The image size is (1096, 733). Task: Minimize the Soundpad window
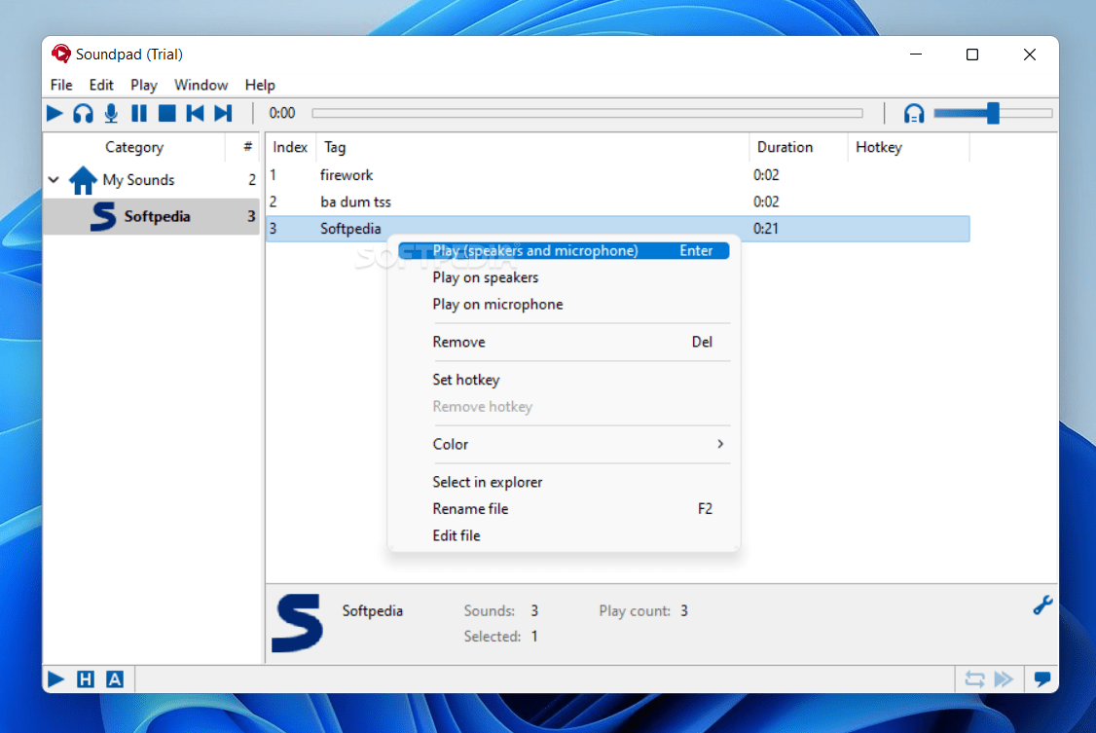point(916,54)
